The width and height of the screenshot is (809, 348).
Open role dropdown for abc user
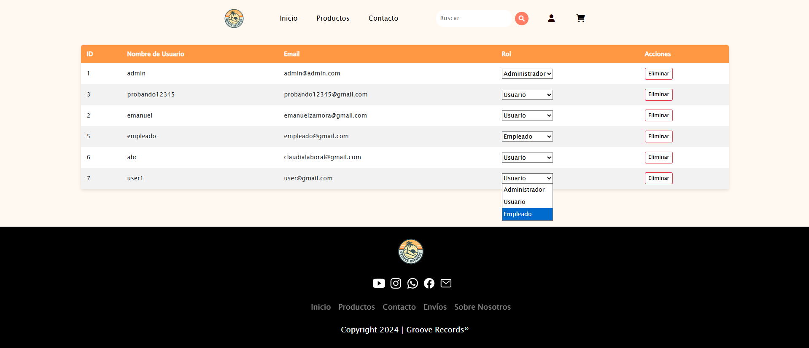point(527,158)
